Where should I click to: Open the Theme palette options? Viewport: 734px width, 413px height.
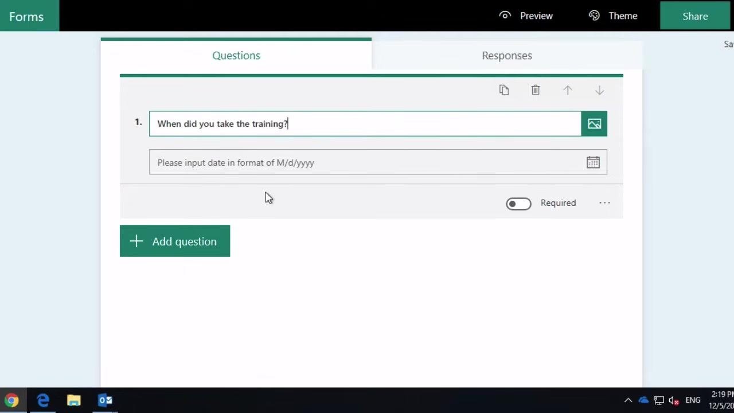click(x=613, y=15)
